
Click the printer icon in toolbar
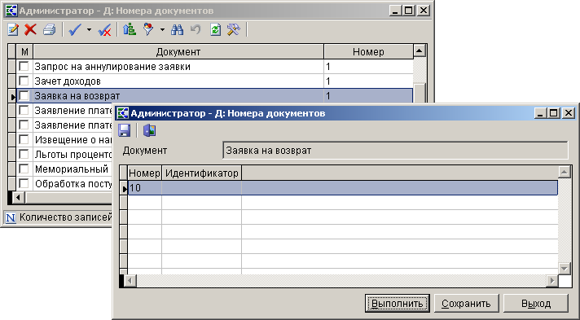pos(49,29)
